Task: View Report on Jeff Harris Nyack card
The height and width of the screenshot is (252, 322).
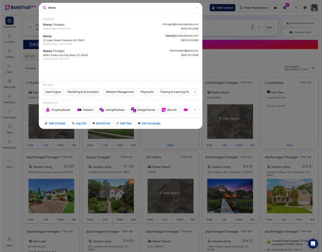Action: 169,193
